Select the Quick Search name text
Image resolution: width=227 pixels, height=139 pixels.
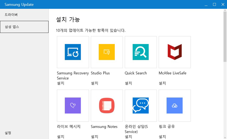pos(136,73)
